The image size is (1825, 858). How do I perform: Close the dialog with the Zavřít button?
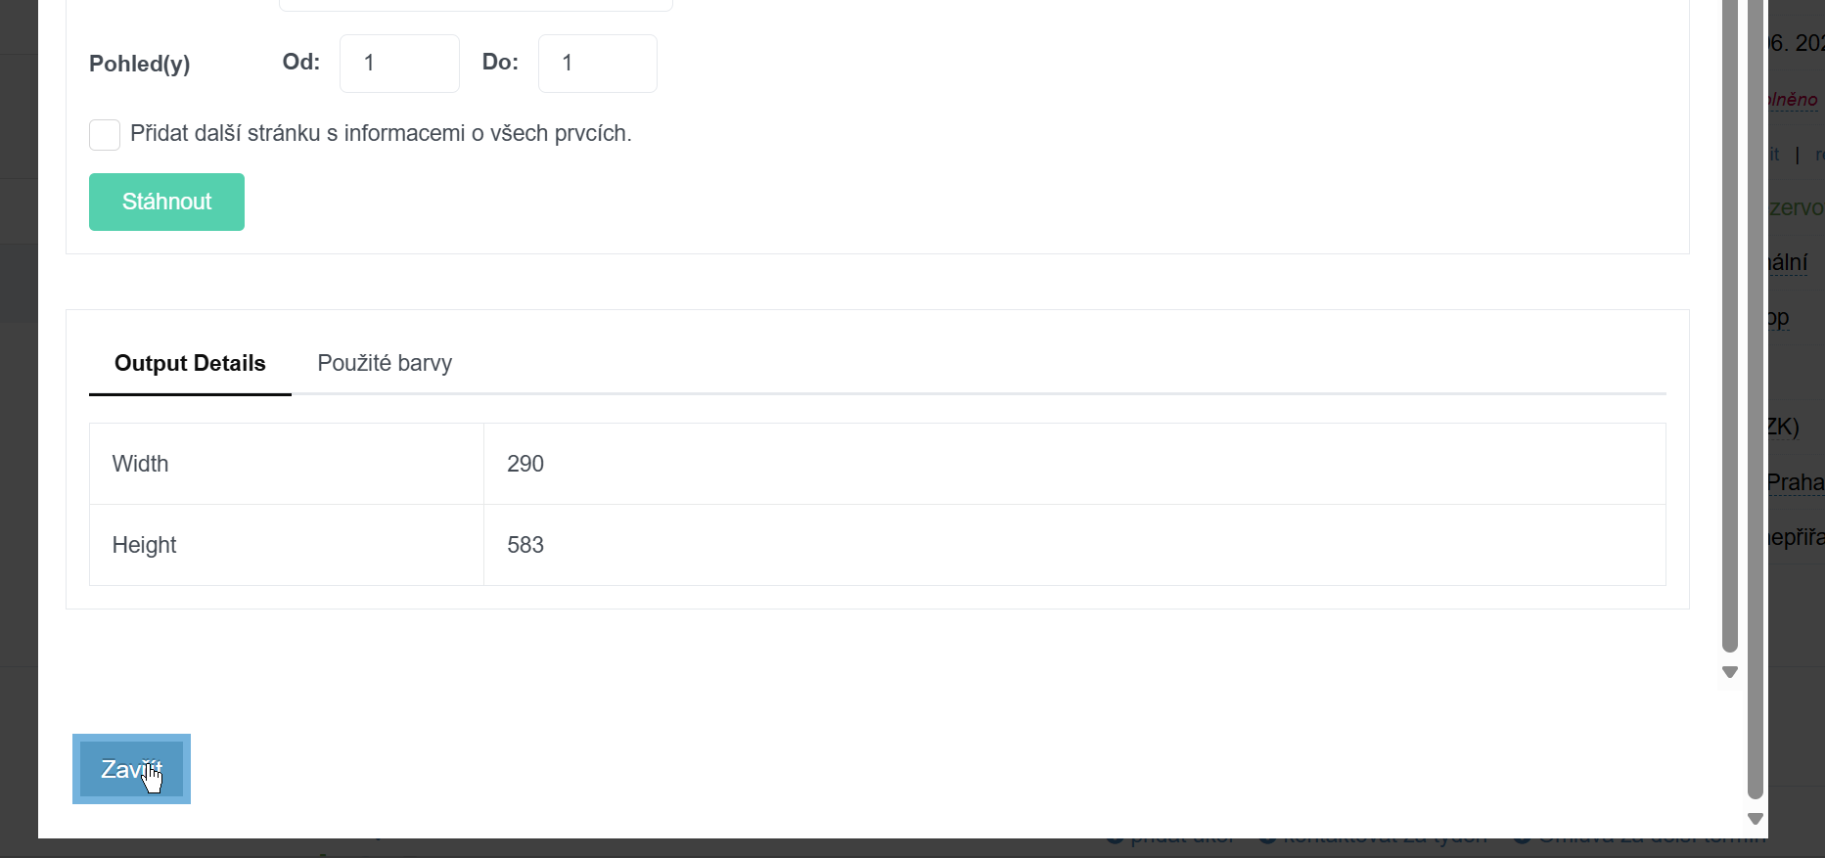point(131,769)
